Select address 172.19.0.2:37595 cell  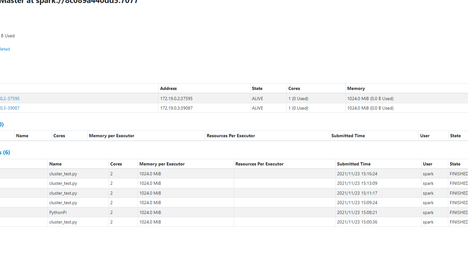point(176,99)
